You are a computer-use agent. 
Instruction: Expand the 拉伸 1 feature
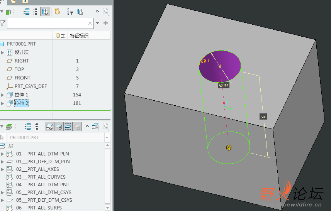3,95
